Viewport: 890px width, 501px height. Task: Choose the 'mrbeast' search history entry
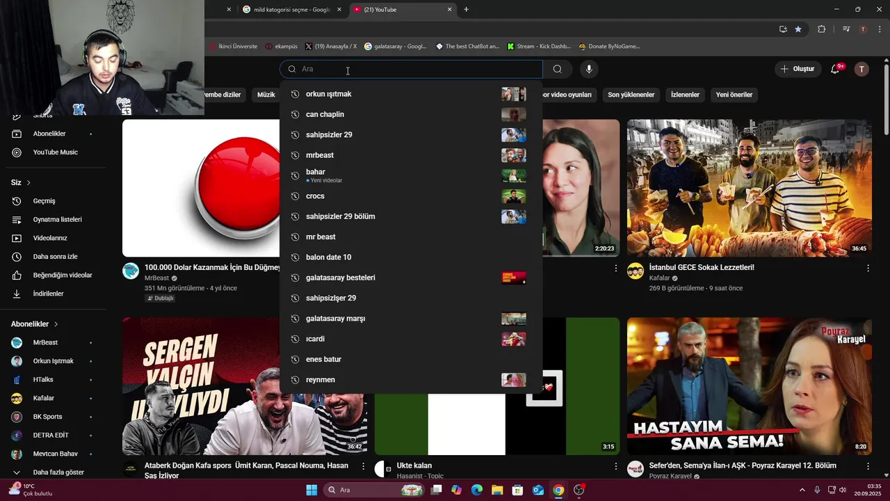pos(411,155)
